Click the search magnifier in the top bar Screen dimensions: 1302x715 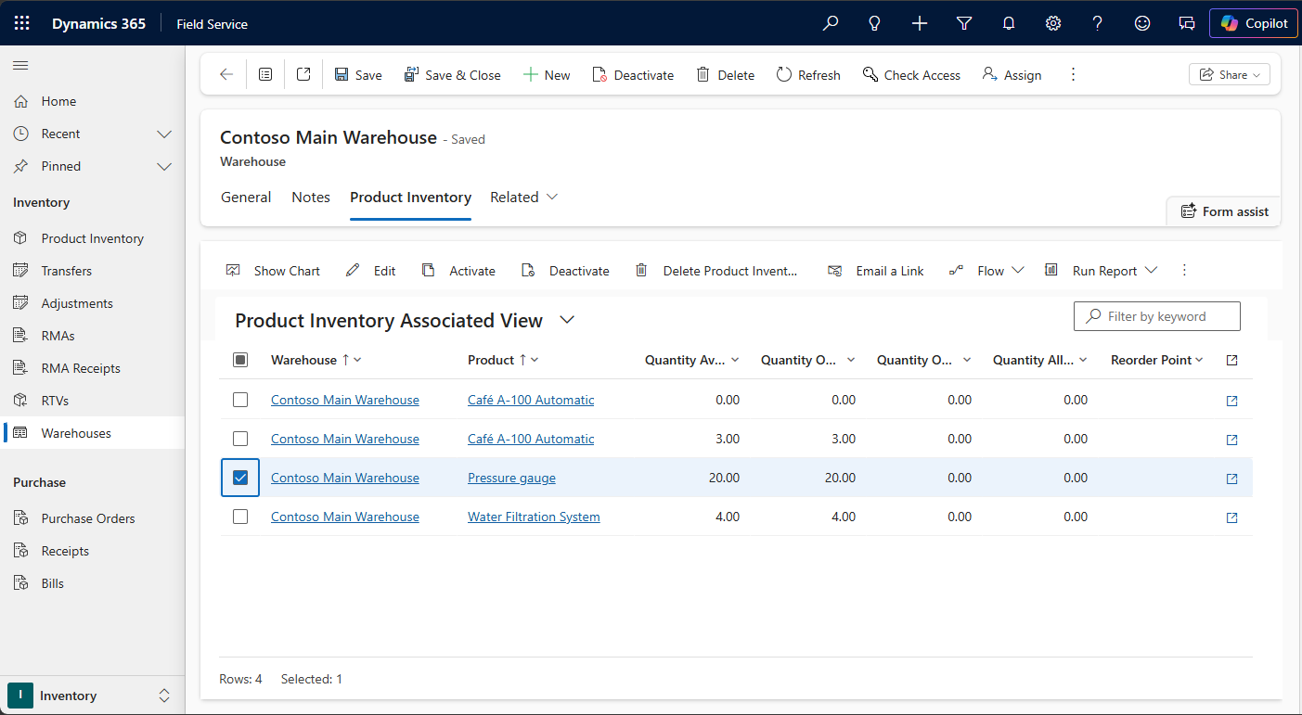(831, 23)
